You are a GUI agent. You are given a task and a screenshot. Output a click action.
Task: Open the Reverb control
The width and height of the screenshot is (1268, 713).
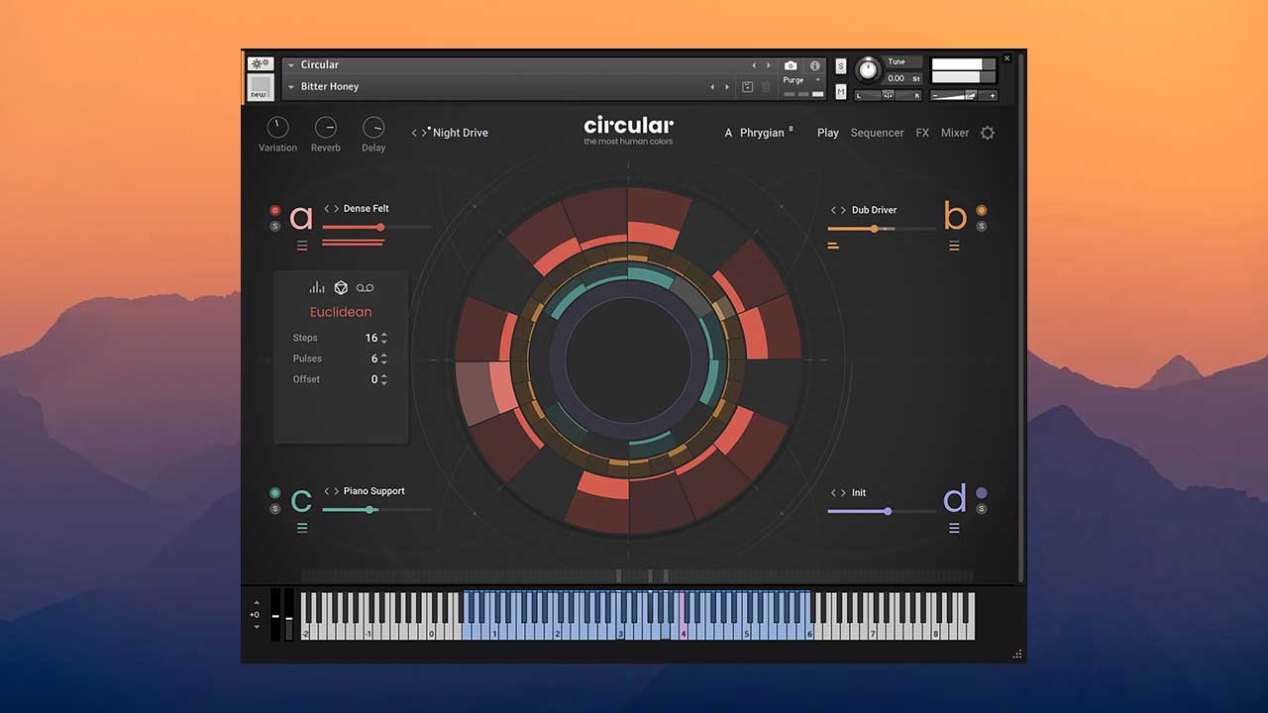325,129
